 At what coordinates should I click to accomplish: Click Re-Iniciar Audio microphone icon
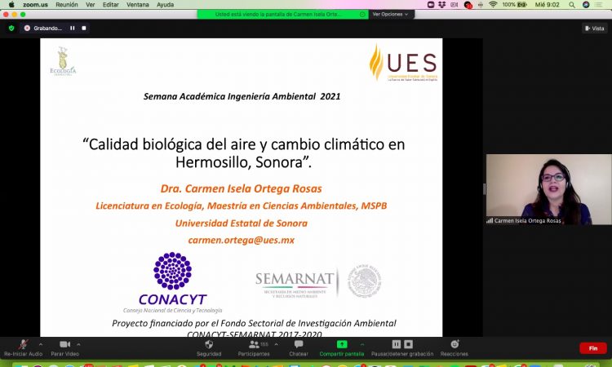pyautogui.click(x=23, y=344)
